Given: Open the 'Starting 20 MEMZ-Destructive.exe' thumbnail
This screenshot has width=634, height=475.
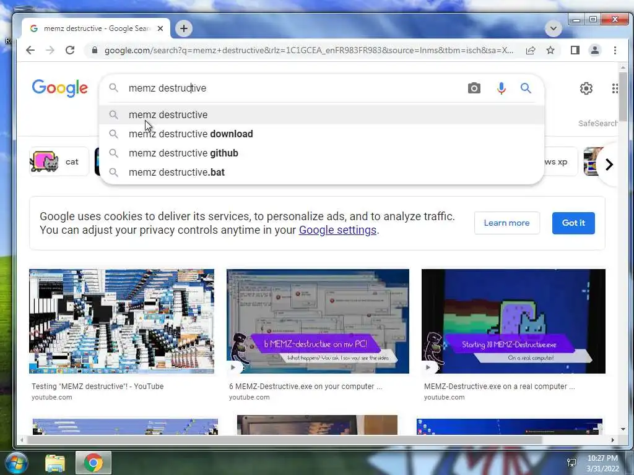Looking at the screenshot, I should [x=513, y=322].
